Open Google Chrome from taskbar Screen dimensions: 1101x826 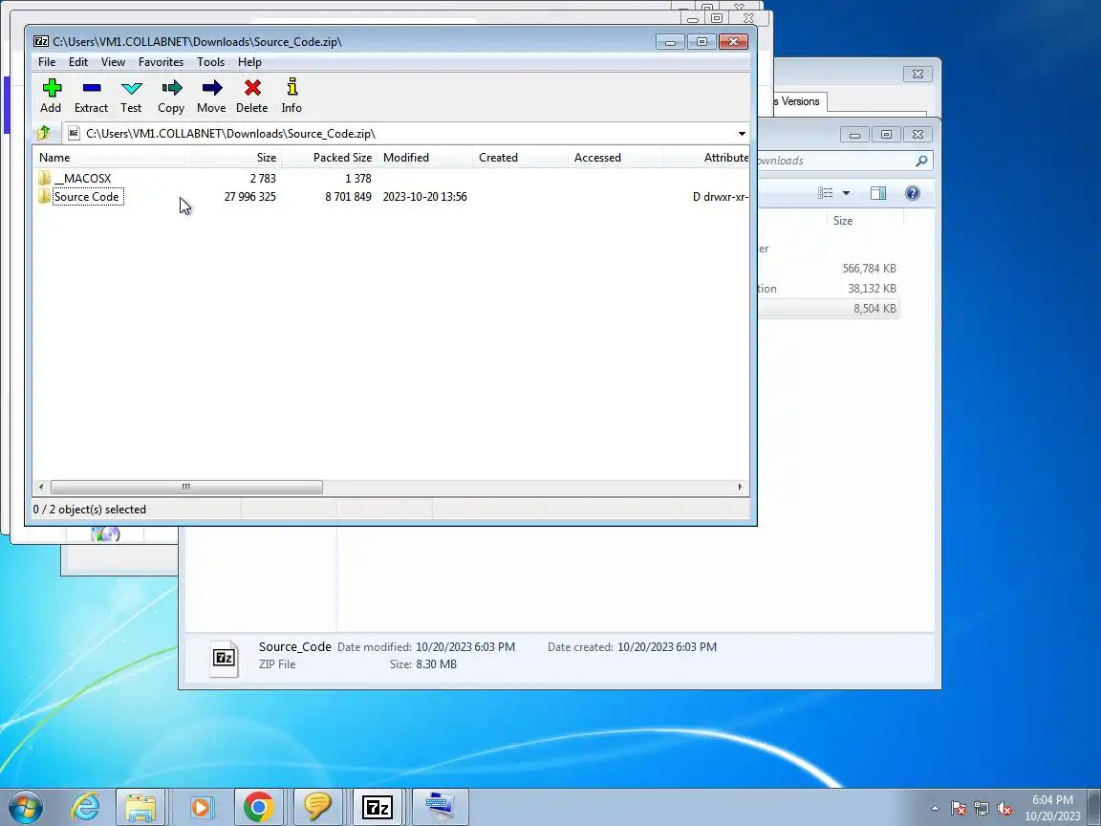click(258, 807)
